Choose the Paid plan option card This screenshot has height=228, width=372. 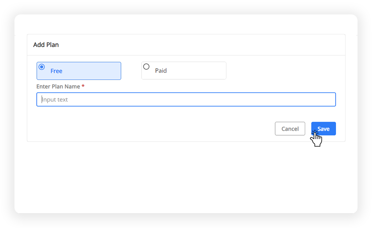(184, 70)
